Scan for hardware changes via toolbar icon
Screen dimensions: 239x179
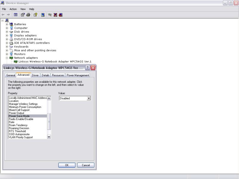43,15
